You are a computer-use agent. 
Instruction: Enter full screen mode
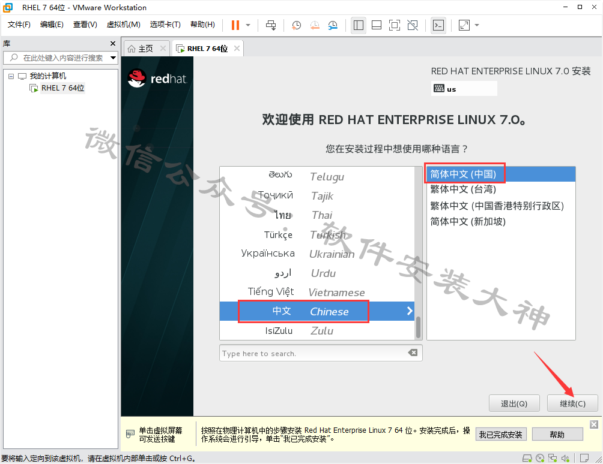pyautogui.click(x=395, y=25)
